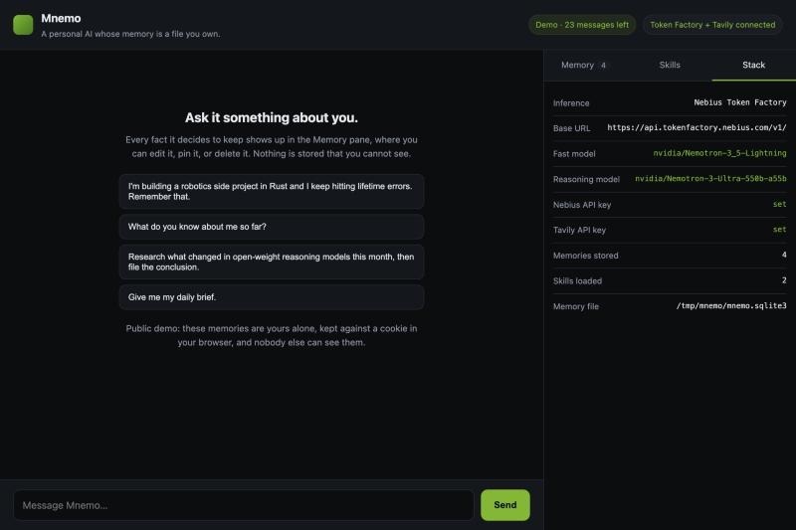Viewport: 796px width, 530px height.
Task: Click the 'Public demo' cookie notice text
Action: click(272, 335)
